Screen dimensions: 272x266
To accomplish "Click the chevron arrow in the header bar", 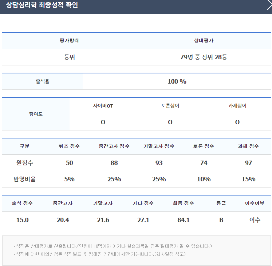I will 269,5.
